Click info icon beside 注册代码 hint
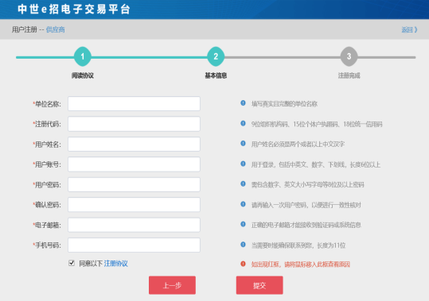Image resolution: width=429 pixels, height=301 pixels. [x=243, y=123]
